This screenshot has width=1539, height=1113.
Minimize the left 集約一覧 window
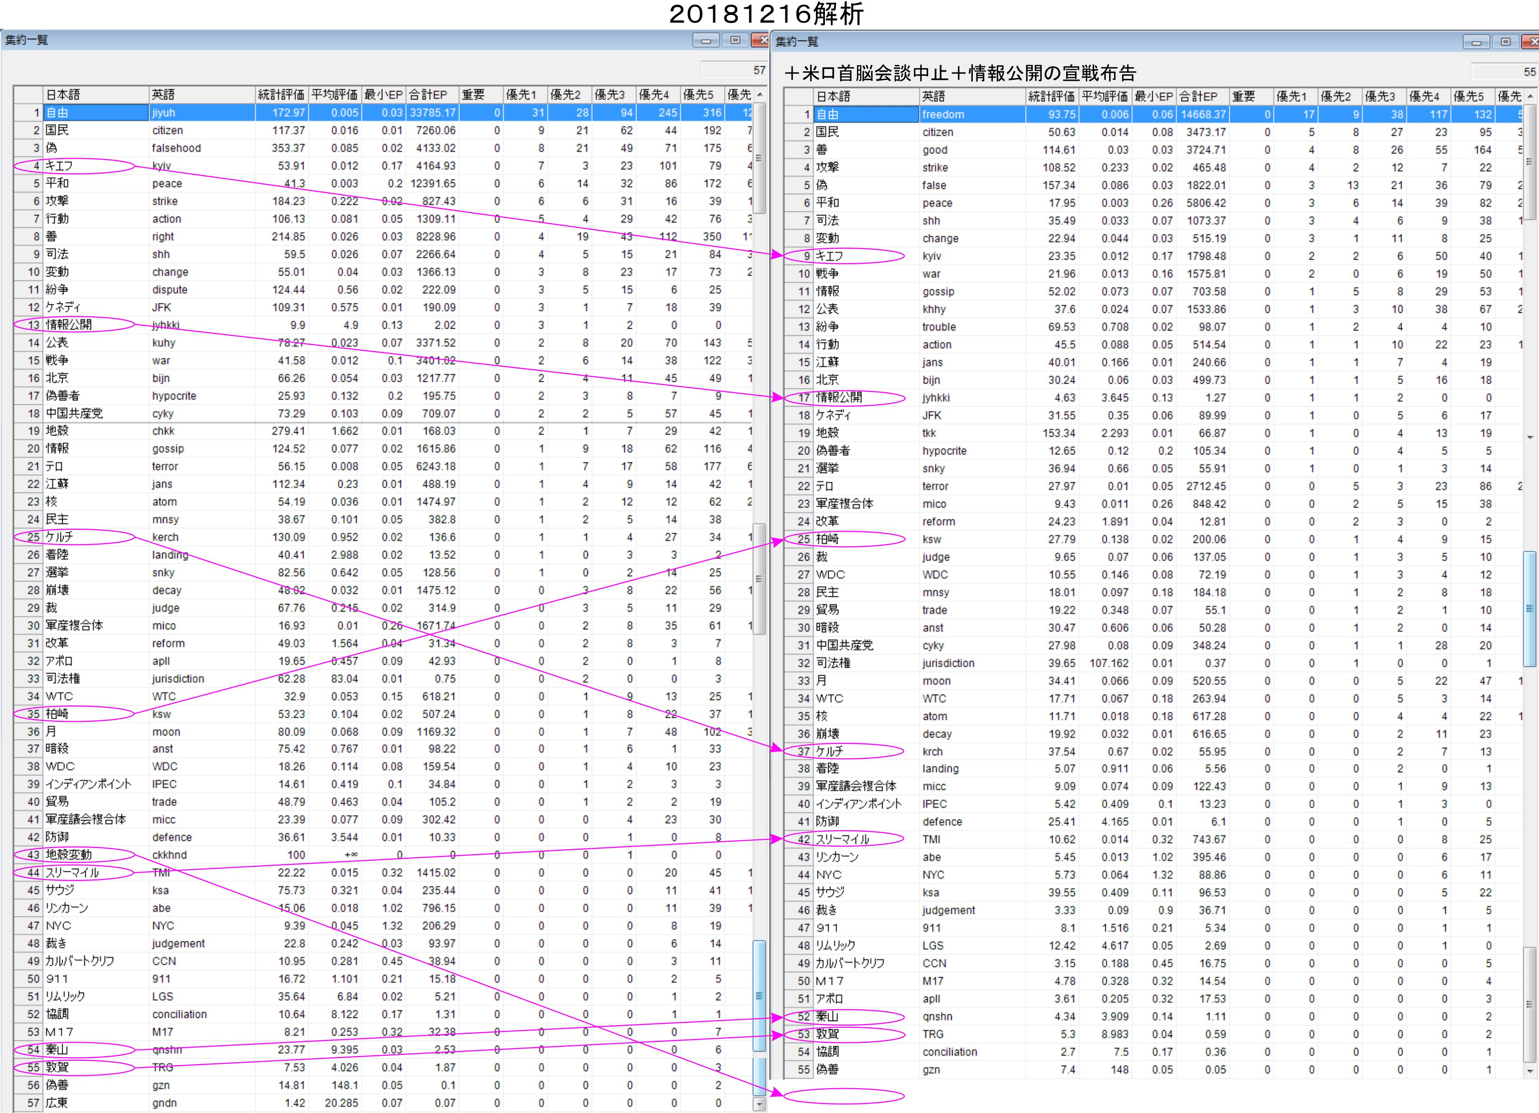coord(706,41)
